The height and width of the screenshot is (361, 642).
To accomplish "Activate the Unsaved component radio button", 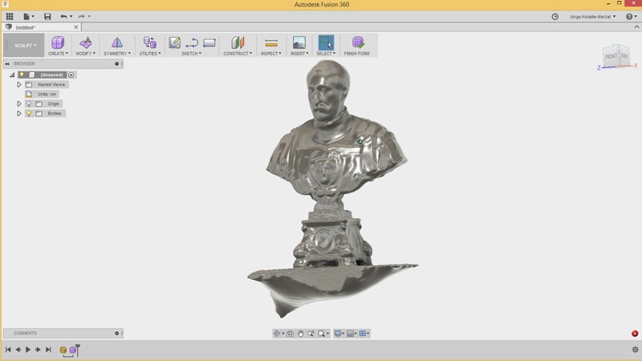I will 71,75.
